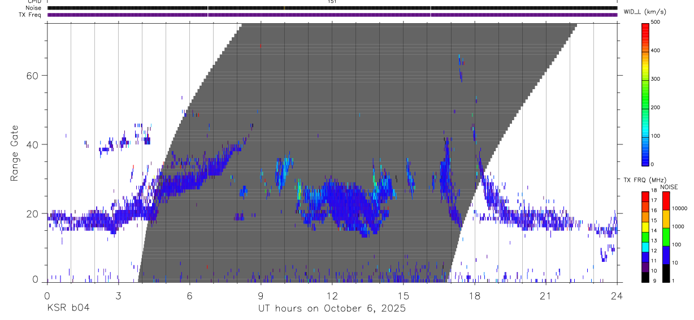The width and height of the screenshot is (694, 320).
Task: Click the 'Noise' row label at the top
Action: 34,8
